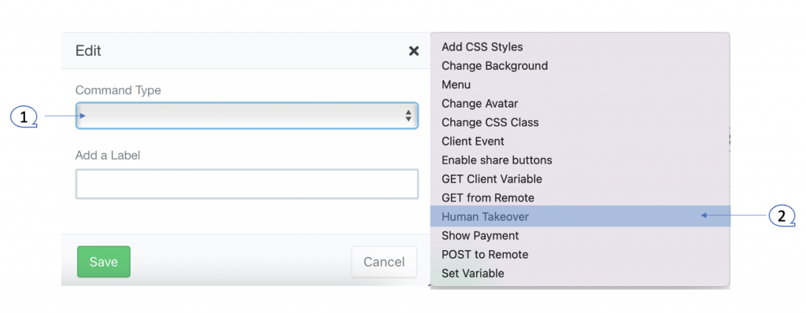Open the Command Type dropdown
This screenshot has height=313, width=806.
[x=246, y=116]
